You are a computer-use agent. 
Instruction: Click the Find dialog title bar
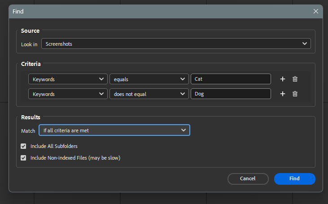[x=157, y=11]
